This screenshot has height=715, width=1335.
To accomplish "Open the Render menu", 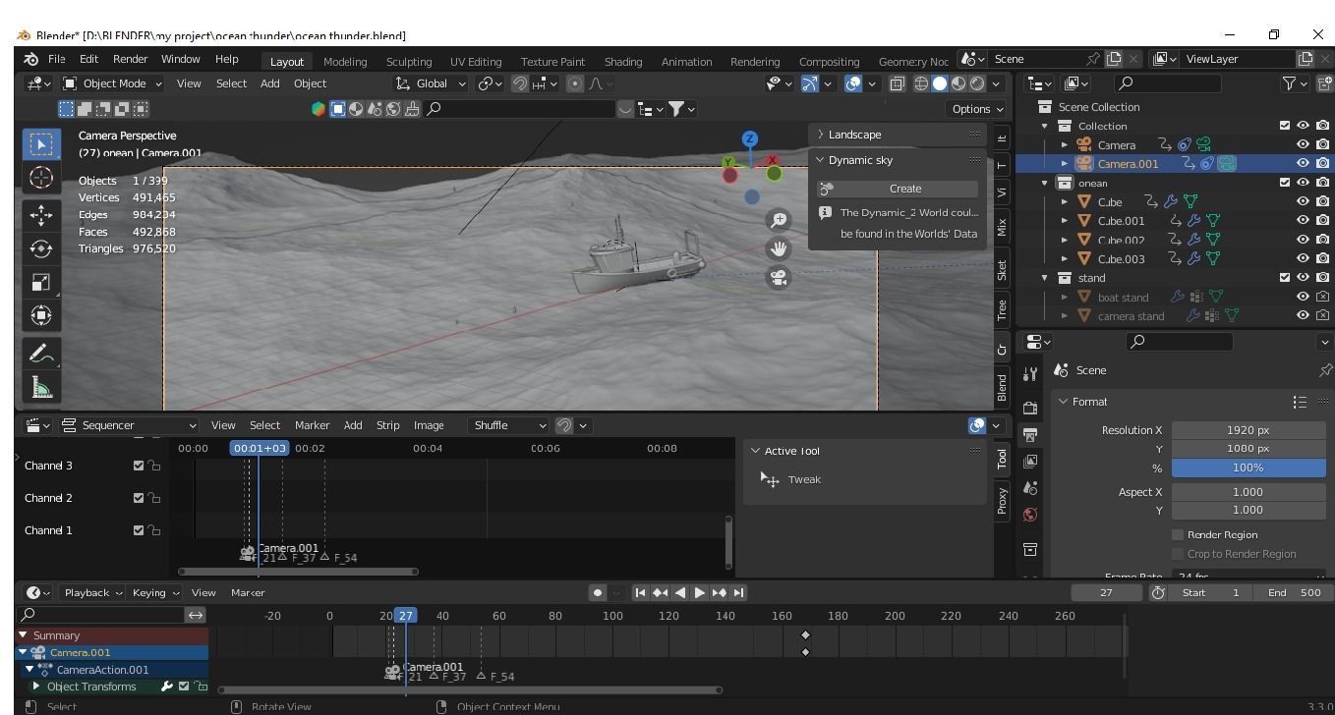I will tap(131, 60).
